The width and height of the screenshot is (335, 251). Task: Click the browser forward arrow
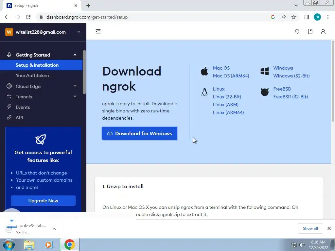tap(18, 17)
